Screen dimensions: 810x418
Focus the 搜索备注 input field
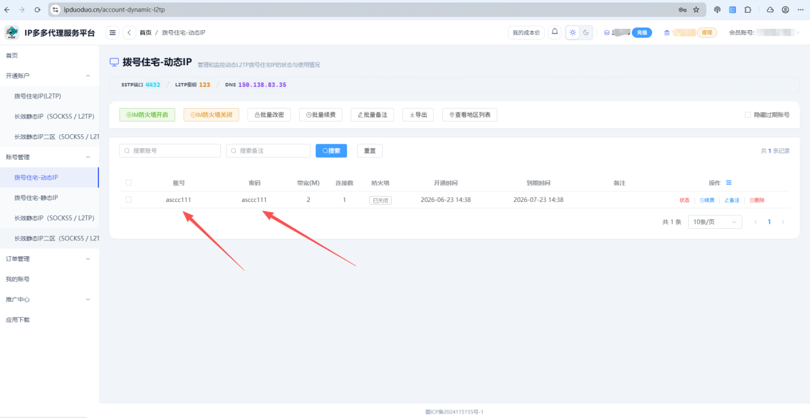pyautogui.click(x=268, y=151)
